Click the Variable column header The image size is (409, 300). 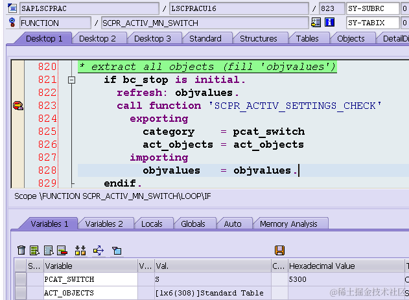click(x=91, y=266)
